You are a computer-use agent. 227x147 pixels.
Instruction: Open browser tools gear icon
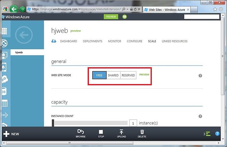point(221,9)
